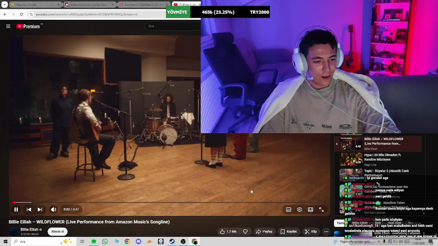Click the video title below the player
The height and width of the screenshot is (246, 438).
pos(89,222)
